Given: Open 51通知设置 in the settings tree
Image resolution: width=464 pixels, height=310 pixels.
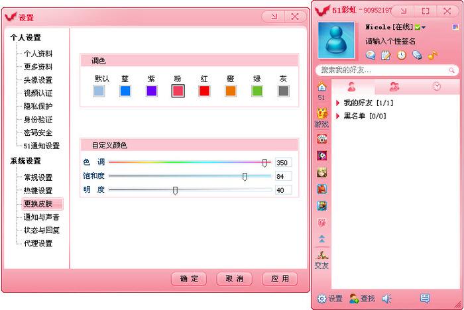Looking at the screenshot, I should [41, 146].
